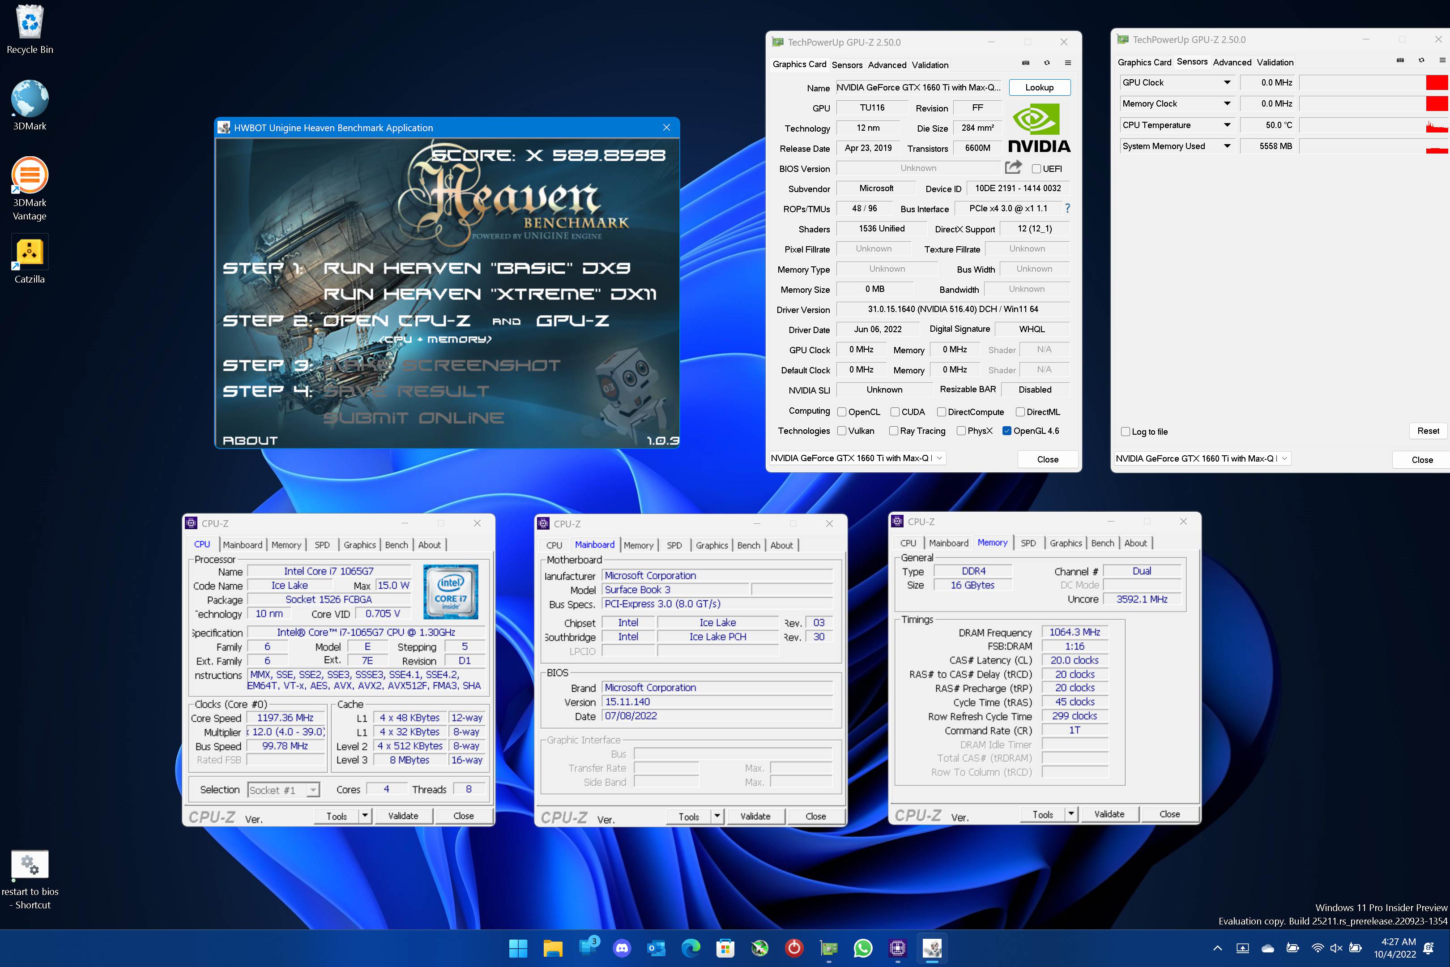Open the SPD tab in CPU-Z CPU window
Image resolution: width=1450 pixels, height=967 pixels.
[x=322, y=545]
